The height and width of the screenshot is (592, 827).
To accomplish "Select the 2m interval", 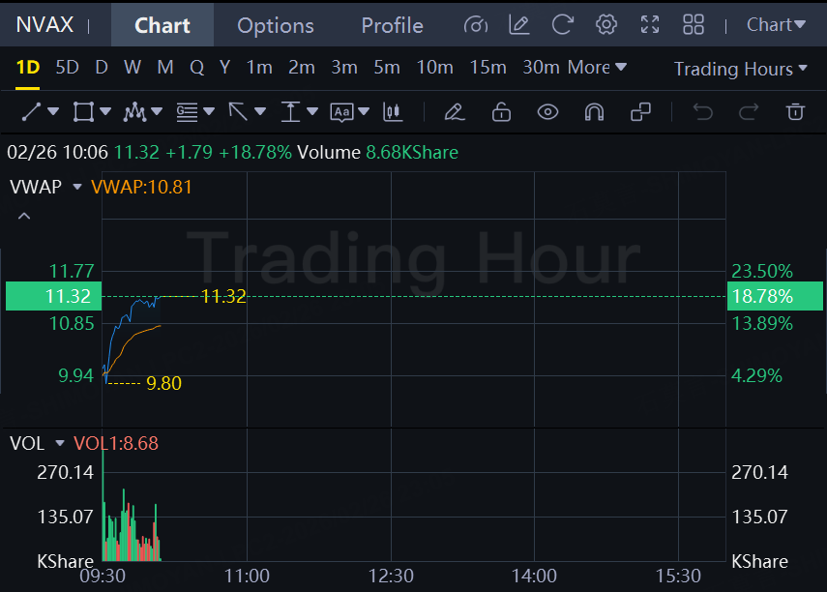I will point(301,68).
